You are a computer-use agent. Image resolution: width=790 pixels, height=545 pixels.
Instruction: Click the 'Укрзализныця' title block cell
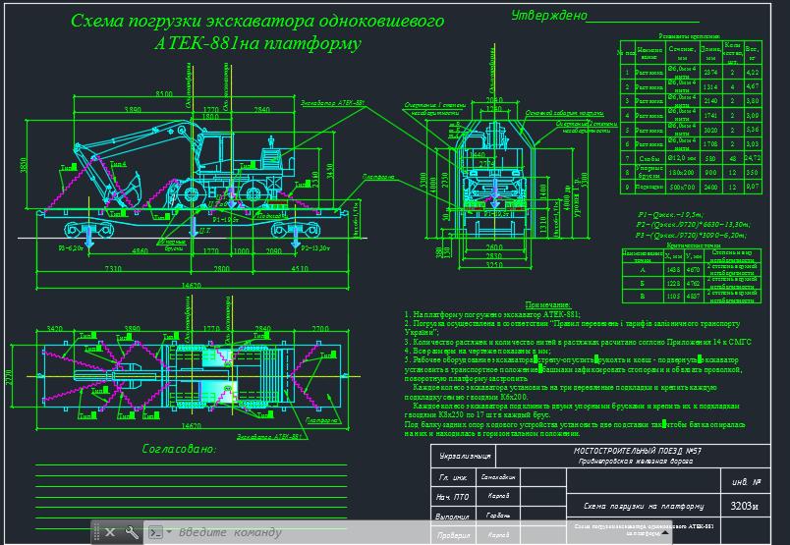tap(464, 456)
